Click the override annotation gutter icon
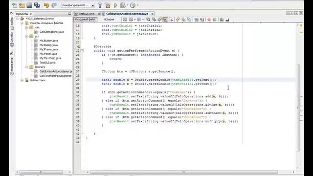Screen dimensions: 313x176 coord(79,46)
